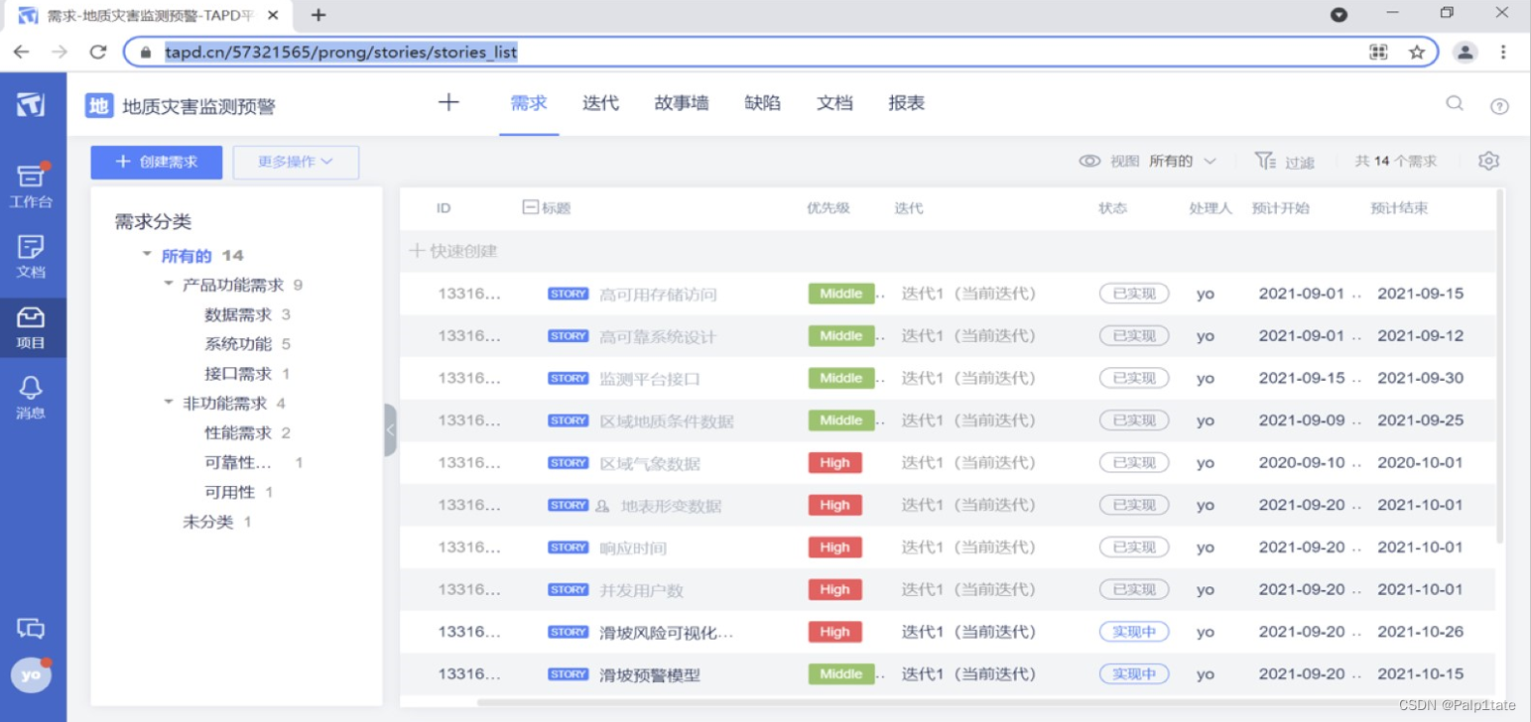Open the tab search dropdown in title bar

[x=1339, y=15]
